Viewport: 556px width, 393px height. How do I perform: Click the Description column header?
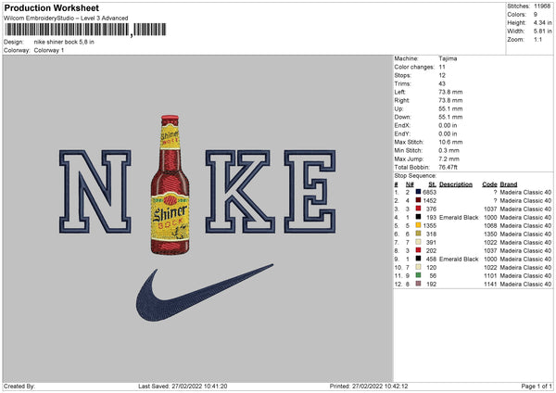click(x=456, y=184)
